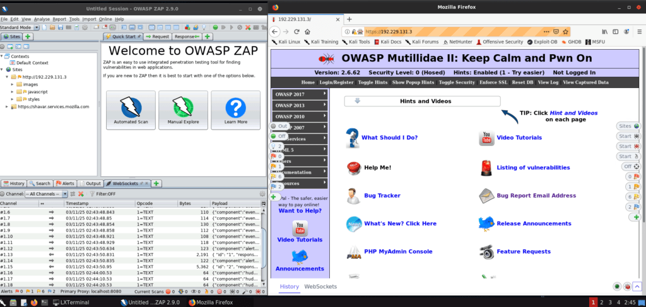Expand the Hints and Videos section
The image size is (646, 307).
[x=422, y=101]
